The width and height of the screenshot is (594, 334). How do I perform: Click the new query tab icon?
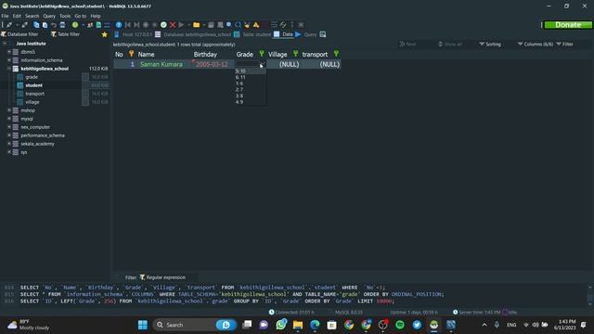(323, 34)
